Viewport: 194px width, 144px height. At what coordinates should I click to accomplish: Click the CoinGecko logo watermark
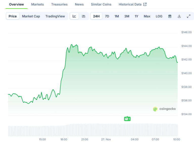(x=164, y=109)
